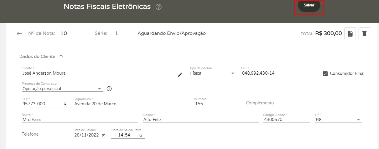Click the Logradouro address field
Image resolution: width=379 pixels, height=149 pixels.
click(x=131, y=104)
